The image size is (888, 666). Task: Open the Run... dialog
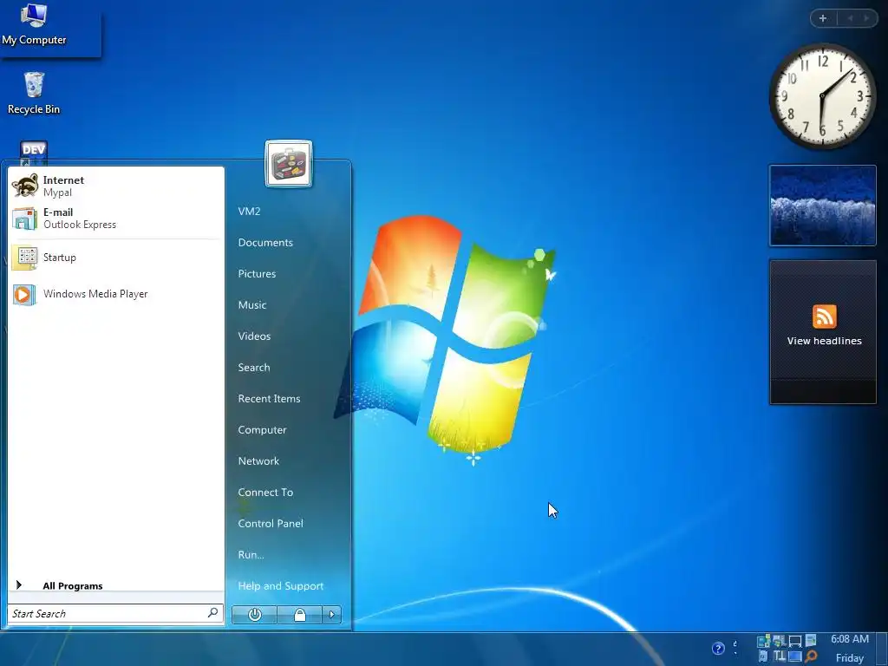251,554
